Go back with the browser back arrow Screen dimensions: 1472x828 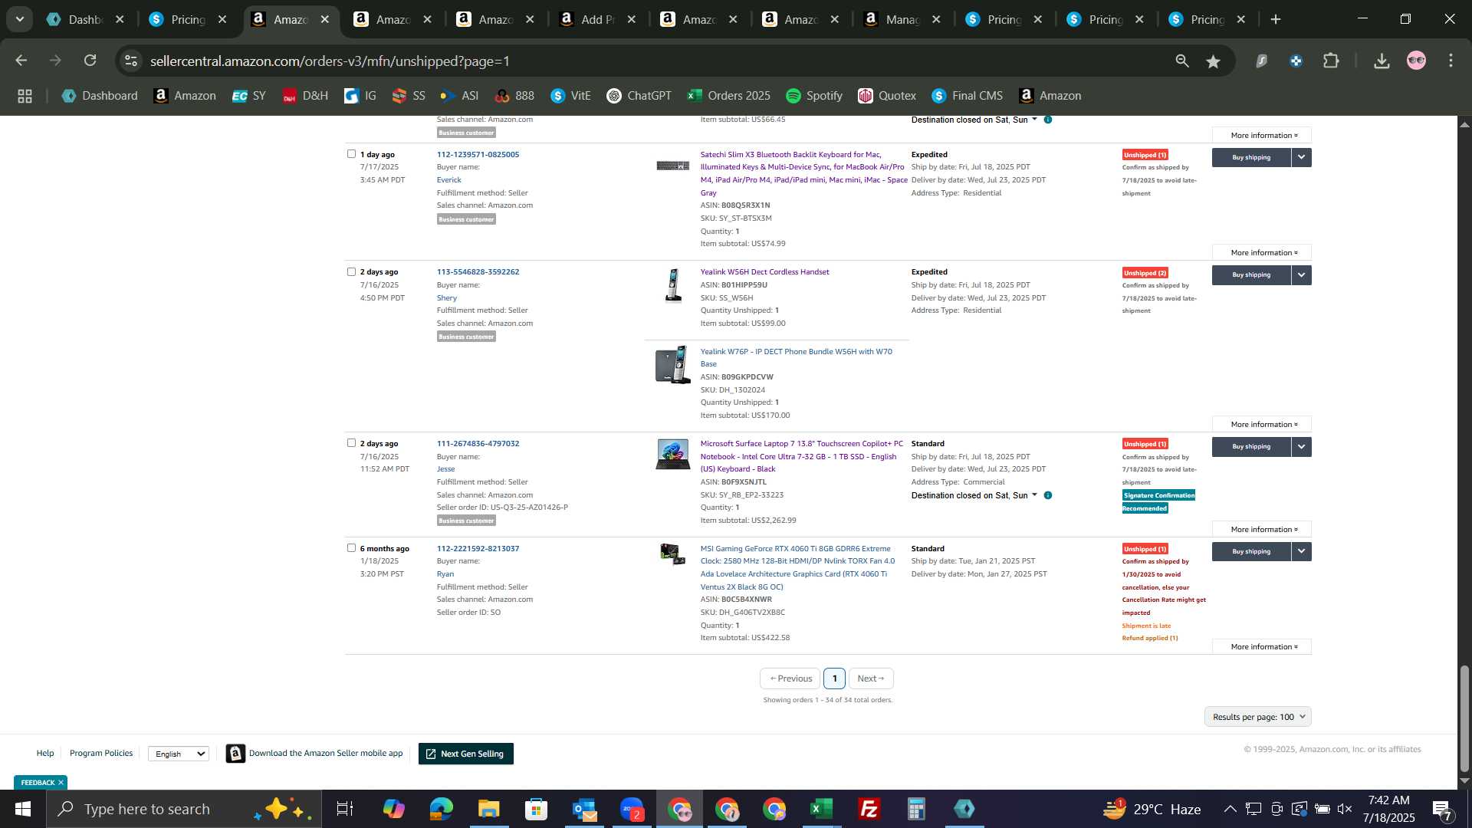click(x=21, y=61)
